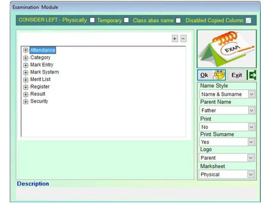Image resolution: width=271 pixels, height=203 pixels.
Task: Select Merit List in the tree
Action: click(x=40, y=79)
